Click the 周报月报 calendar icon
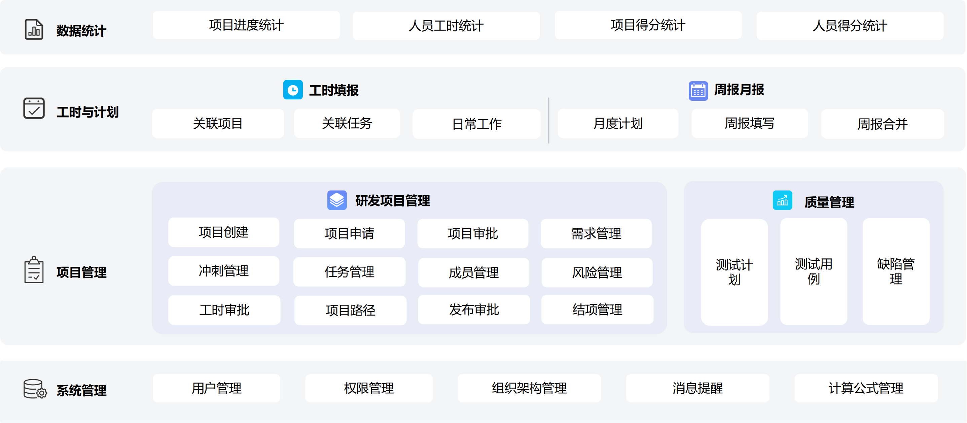The image size is (967, 423). pos(698,91)
